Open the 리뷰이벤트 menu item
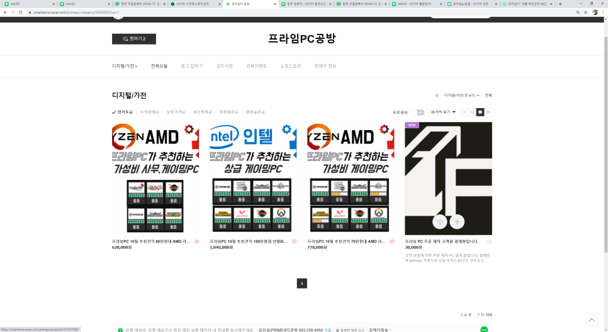The image size is (608, 332). tap(256, 66)
